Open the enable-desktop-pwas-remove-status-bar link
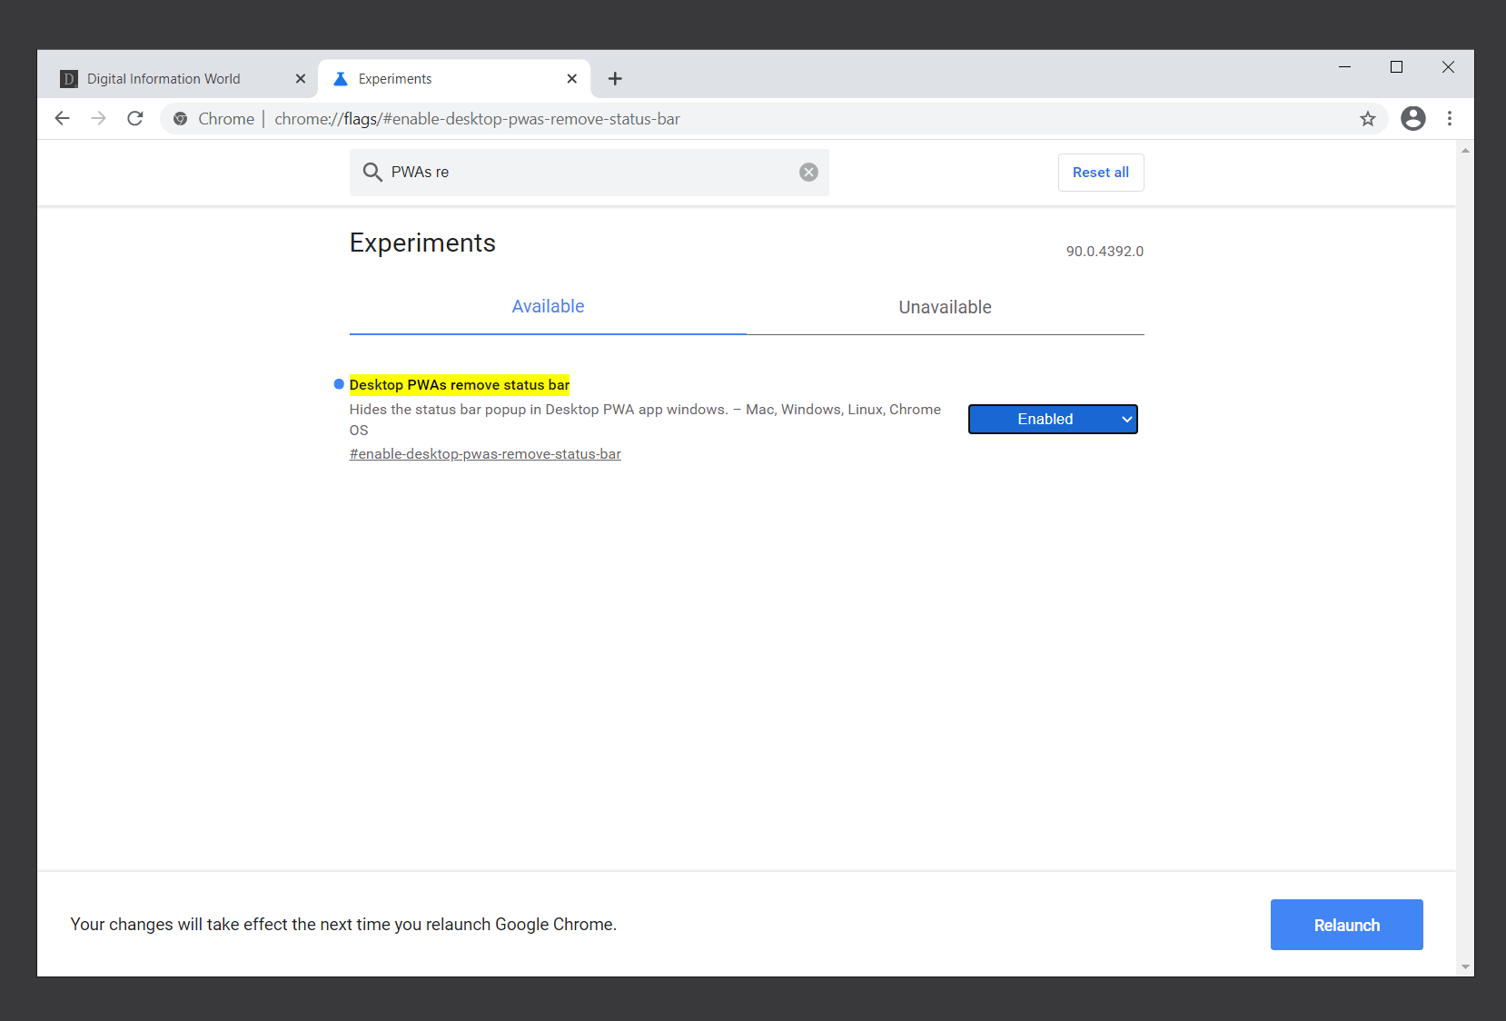Screen dimensions: 1506x1021 485,453
